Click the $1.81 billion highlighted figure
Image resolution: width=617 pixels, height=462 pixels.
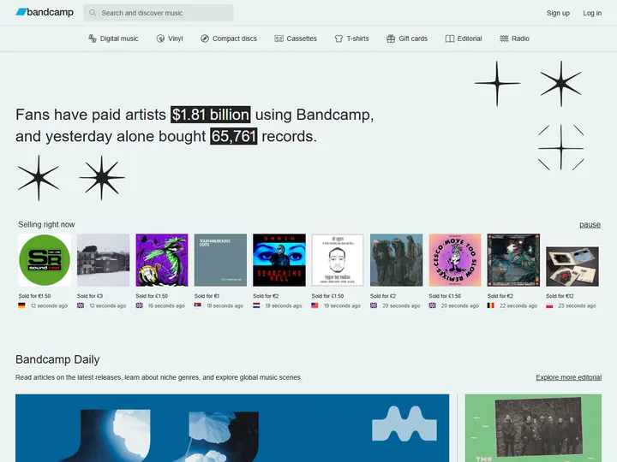pos(211,115)
